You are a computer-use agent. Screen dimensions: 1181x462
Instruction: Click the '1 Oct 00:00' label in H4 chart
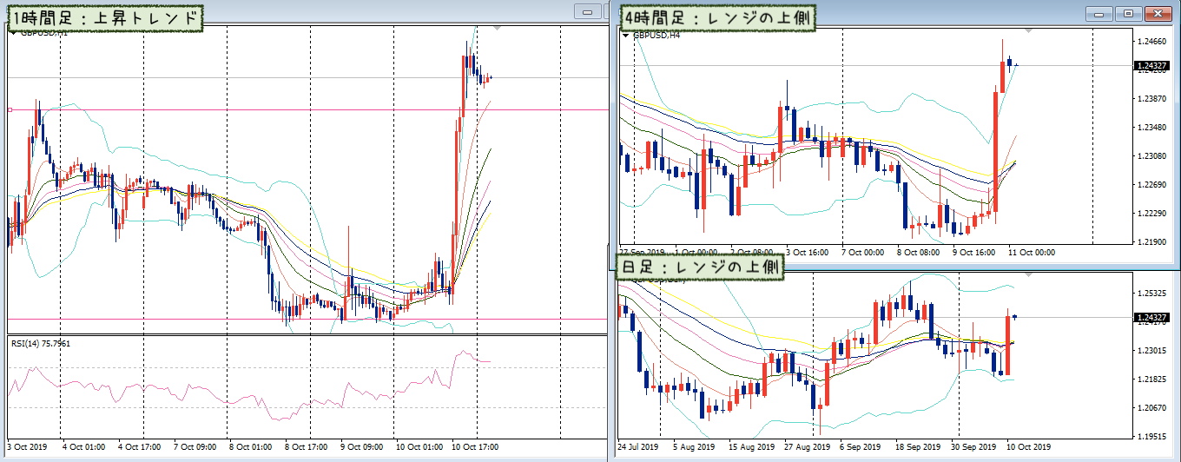696,253
